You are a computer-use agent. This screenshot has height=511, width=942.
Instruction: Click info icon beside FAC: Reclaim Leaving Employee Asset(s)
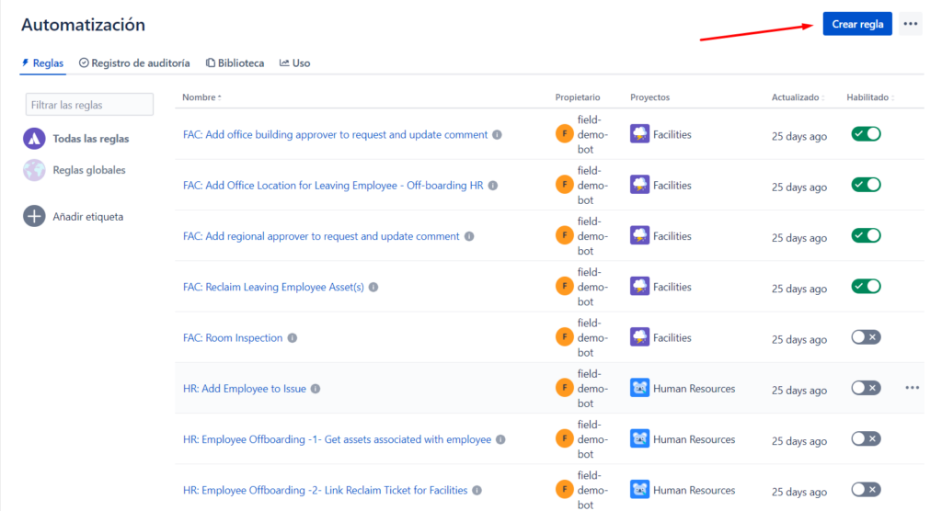tap(373, 288)
